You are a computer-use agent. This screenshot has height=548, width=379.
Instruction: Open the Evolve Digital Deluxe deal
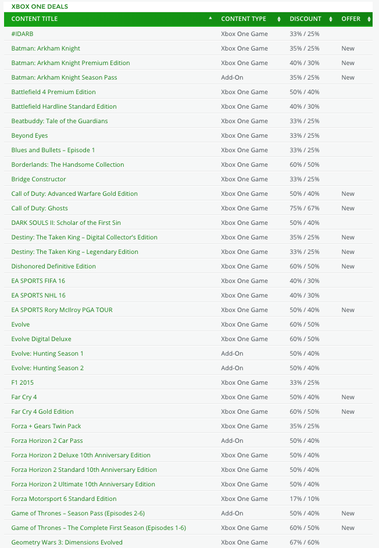41,339
